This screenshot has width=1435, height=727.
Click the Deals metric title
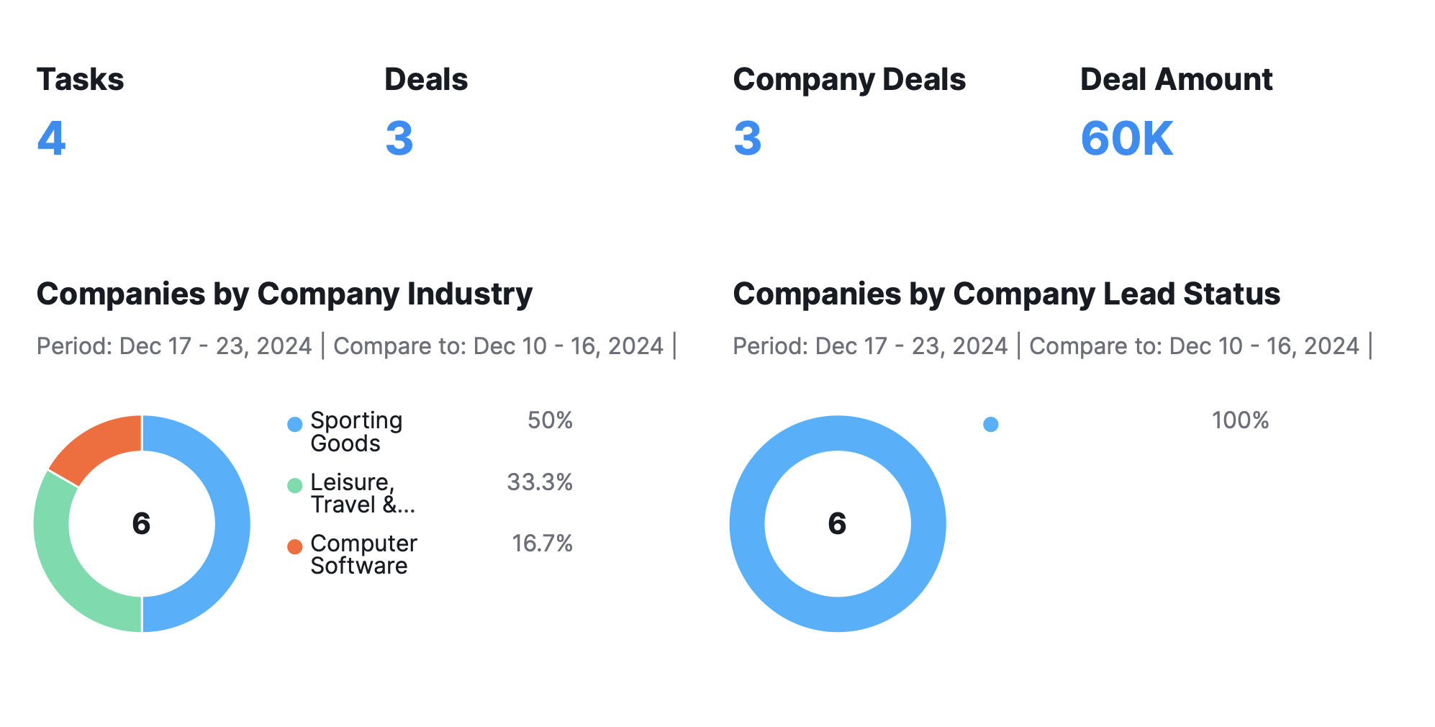426,79
